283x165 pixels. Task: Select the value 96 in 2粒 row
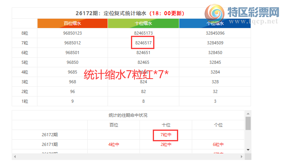tap(73, 91)
